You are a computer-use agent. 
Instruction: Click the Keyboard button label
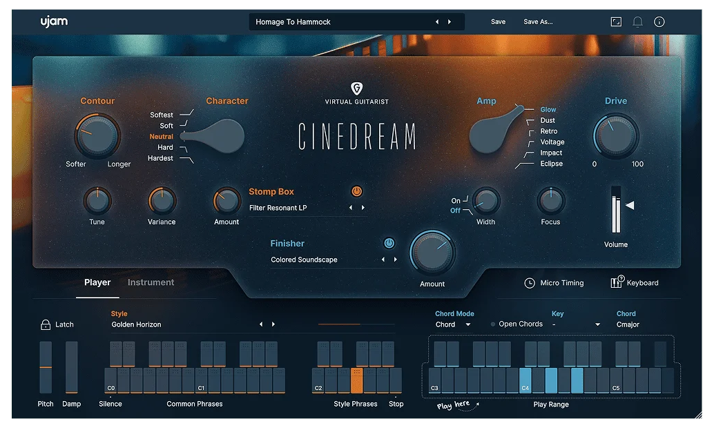point(642,283)
